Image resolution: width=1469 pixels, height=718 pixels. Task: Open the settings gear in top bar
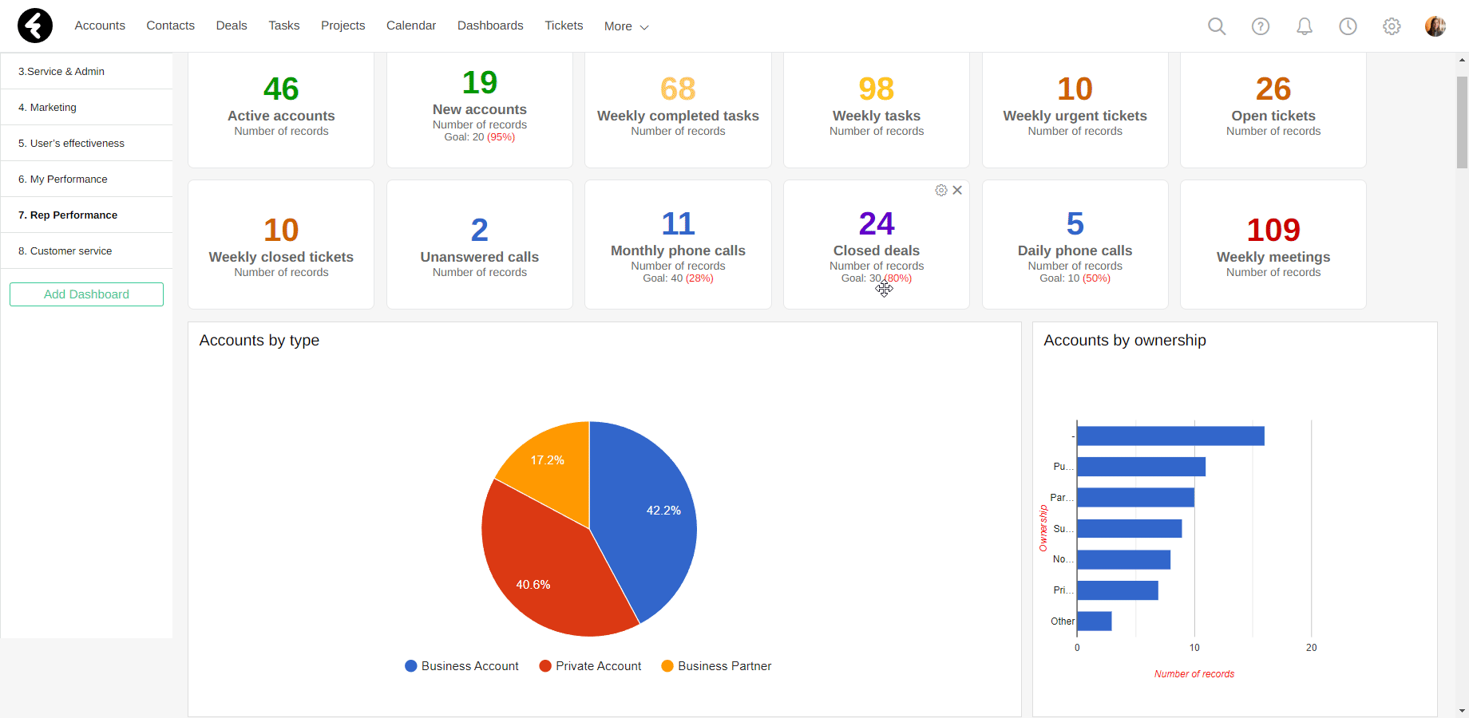click(1392, 26)
